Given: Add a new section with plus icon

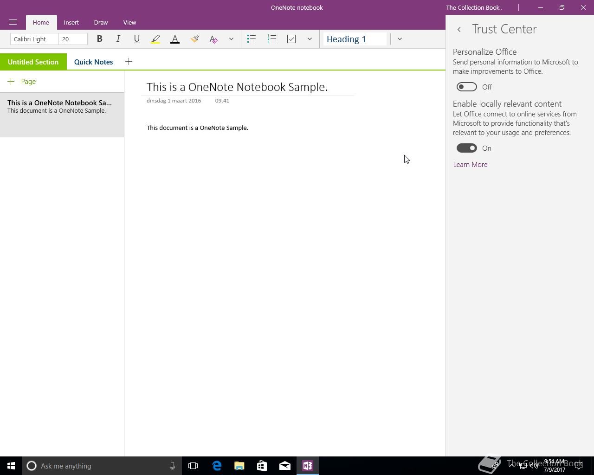Looking at the screenshot, I should coord(129,62).
